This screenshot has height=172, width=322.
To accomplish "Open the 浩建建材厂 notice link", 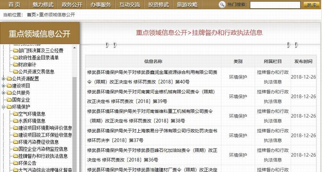I will [152, 169].
